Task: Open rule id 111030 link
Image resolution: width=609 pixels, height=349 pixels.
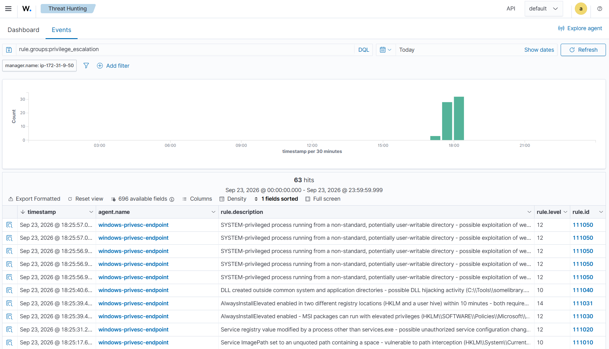Action: (583, 316)
